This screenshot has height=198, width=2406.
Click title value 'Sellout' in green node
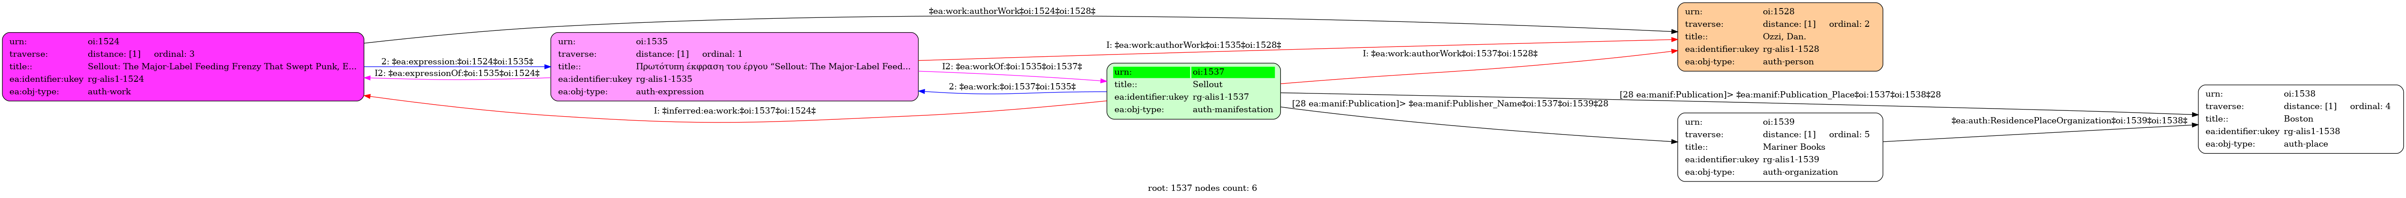tap(1207, 84)
